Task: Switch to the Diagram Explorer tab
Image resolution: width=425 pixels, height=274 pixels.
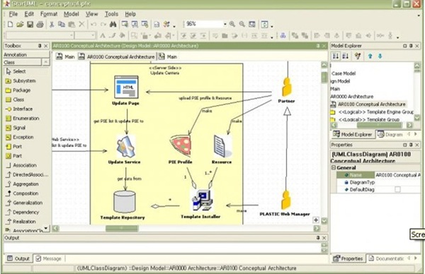Action: click(390, 134)
